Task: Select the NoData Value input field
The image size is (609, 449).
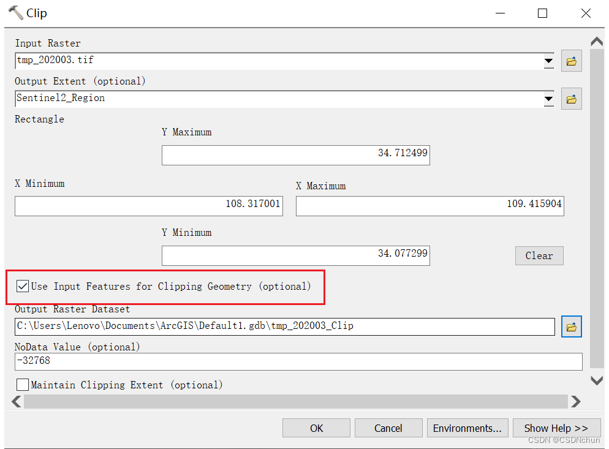Action: click(x=298, y=361)
